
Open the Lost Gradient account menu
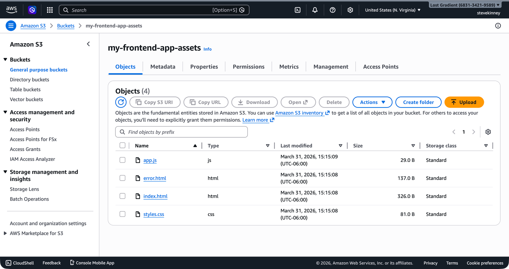(x=465, y=5)
